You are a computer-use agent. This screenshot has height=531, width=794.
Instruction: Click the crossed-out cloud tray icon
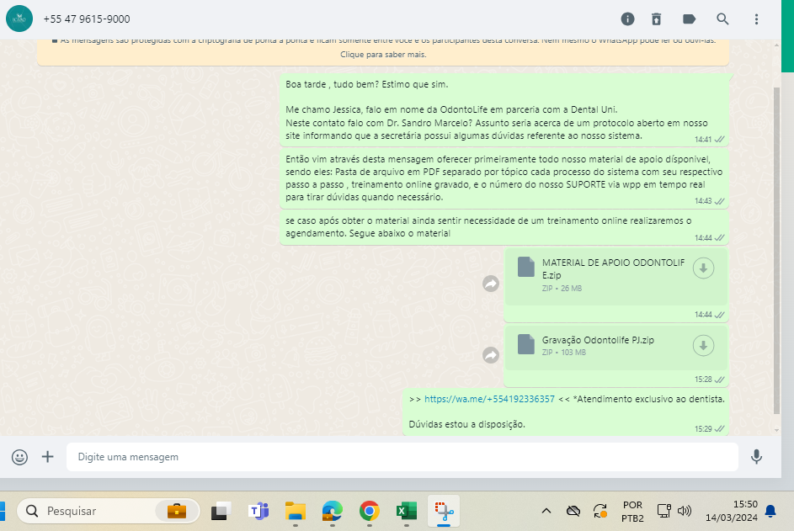tap(573, 512)
